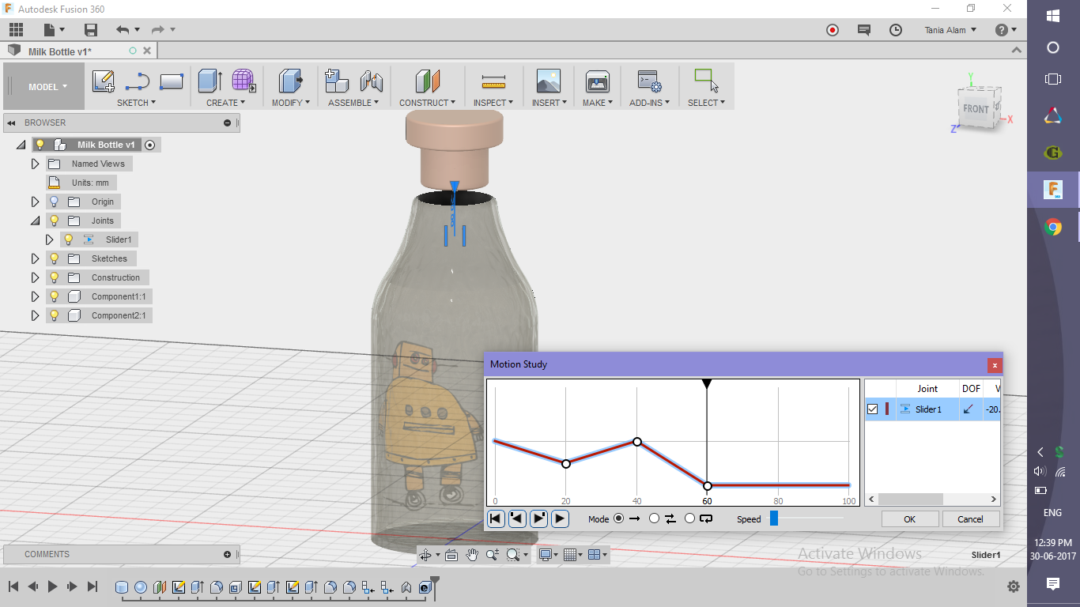Click the keyframe point at step 40
Image resolution: width=1080 pixels, height=607 pixels.
637,442
